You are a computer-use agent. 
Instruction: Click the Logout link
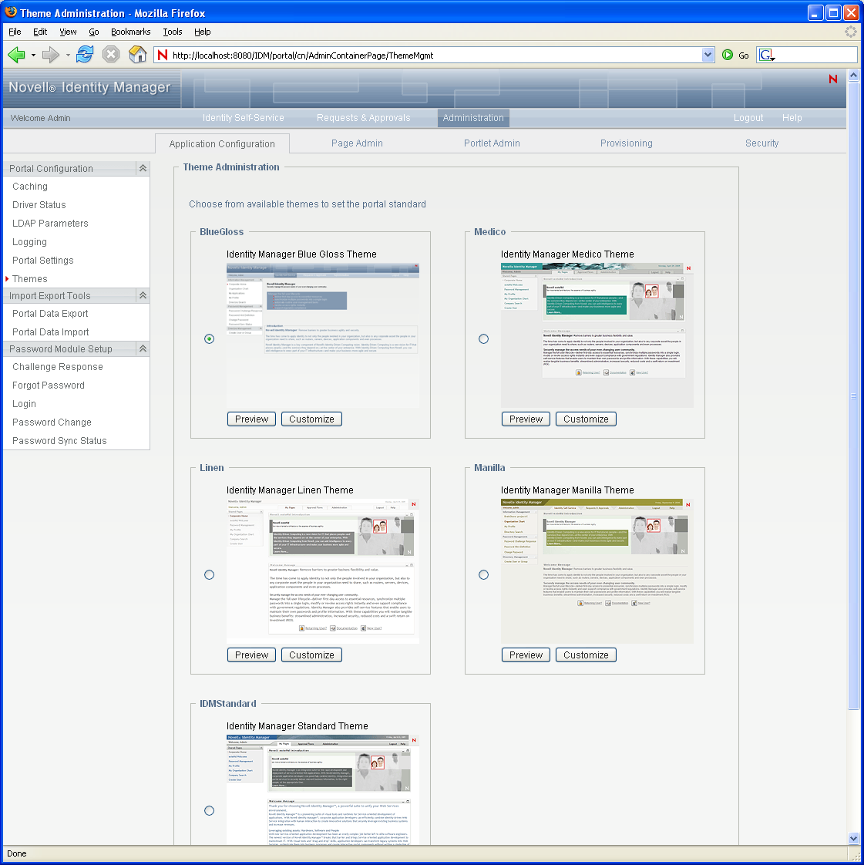[x=748, y=117]
